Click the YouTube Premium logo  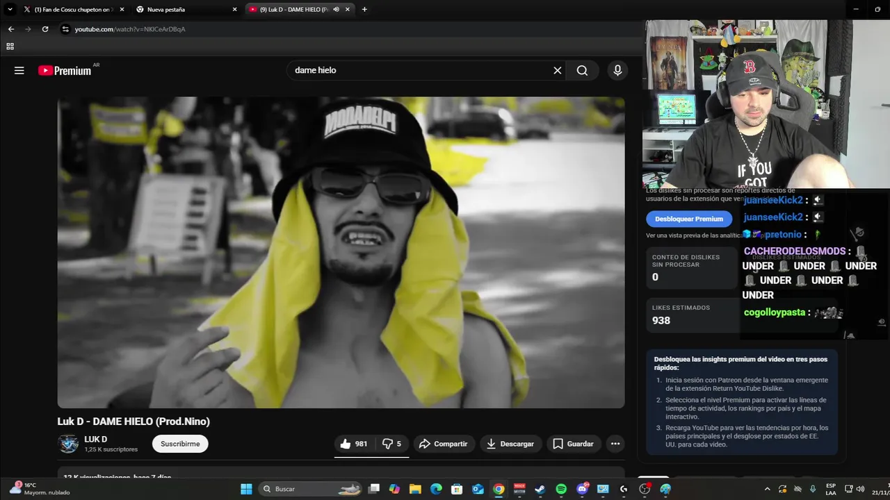point(65,70)
